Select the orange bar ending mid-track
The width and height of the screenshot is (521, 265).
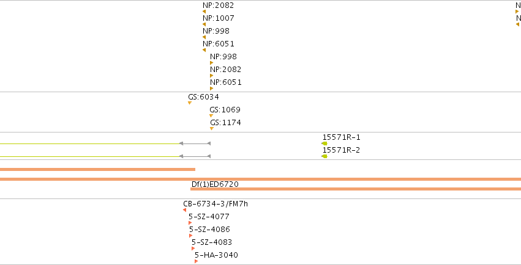point(98,170)
